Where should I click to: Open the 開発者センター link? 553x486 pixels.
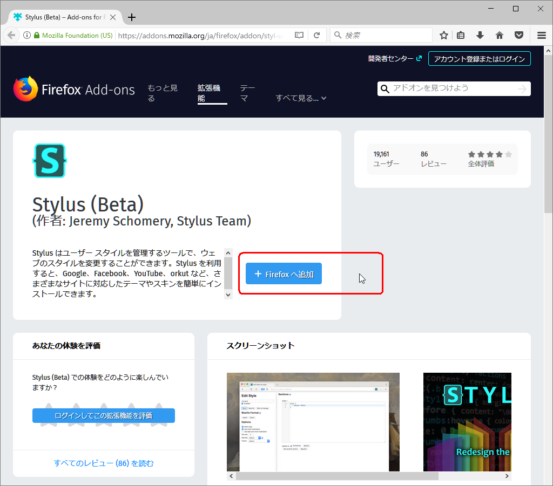(x=395, y=58)
